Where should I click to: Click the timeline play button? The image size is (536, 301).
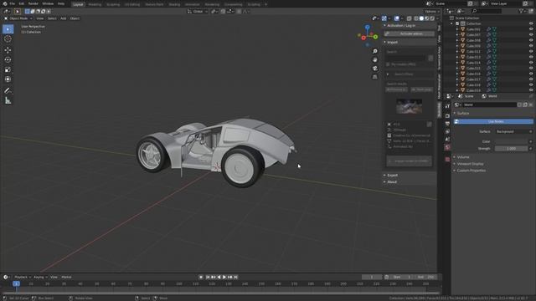(x=224, y=277)
